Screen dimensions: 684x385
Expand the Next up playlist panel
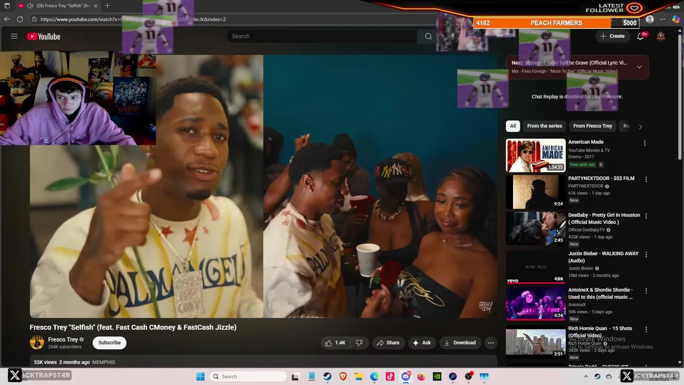point(639,67)
